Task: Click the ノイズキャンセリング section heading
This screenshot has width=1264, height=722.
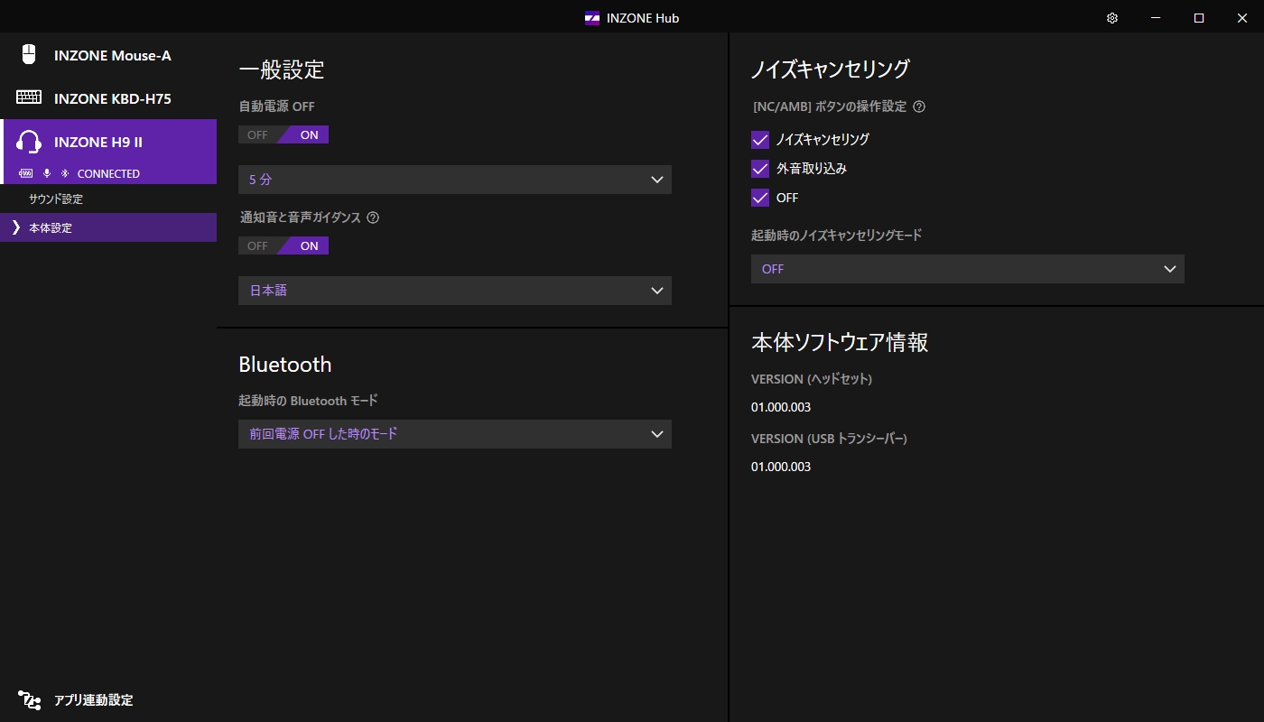Action: tap(831, 69)
